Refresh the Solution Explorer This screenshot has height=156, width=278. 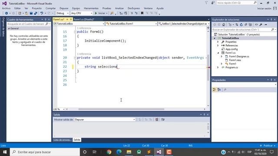click(x=241, y=25)
